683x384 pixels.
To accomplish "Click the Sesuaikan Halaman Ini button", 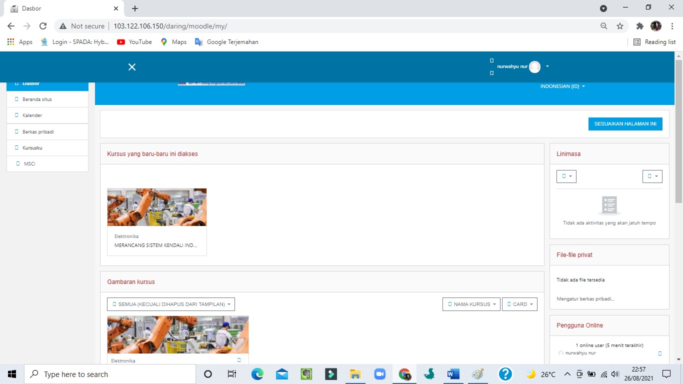I will point(625,123).
